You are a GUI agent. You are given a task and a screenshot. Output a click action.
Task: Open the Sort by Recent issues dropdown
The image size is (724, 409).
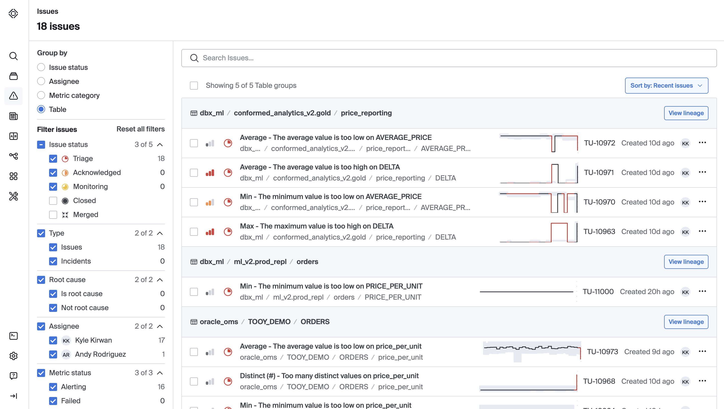coord(666,85)
